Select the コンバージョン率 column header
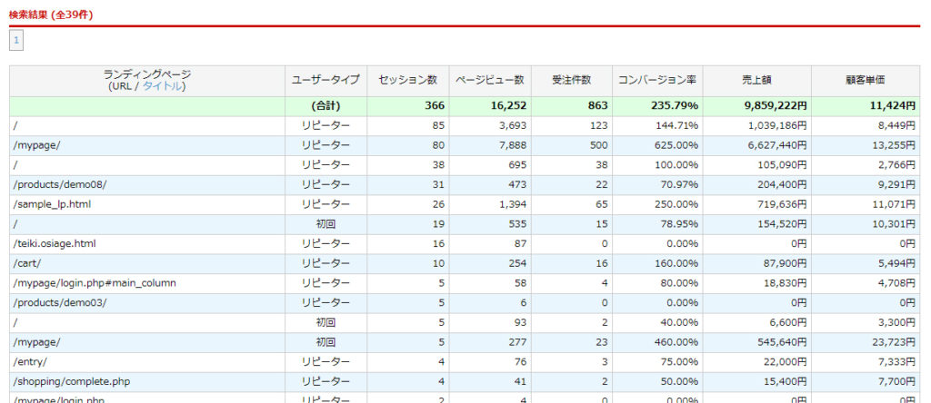This screenshot has height=403, width=931. (658, 81)
